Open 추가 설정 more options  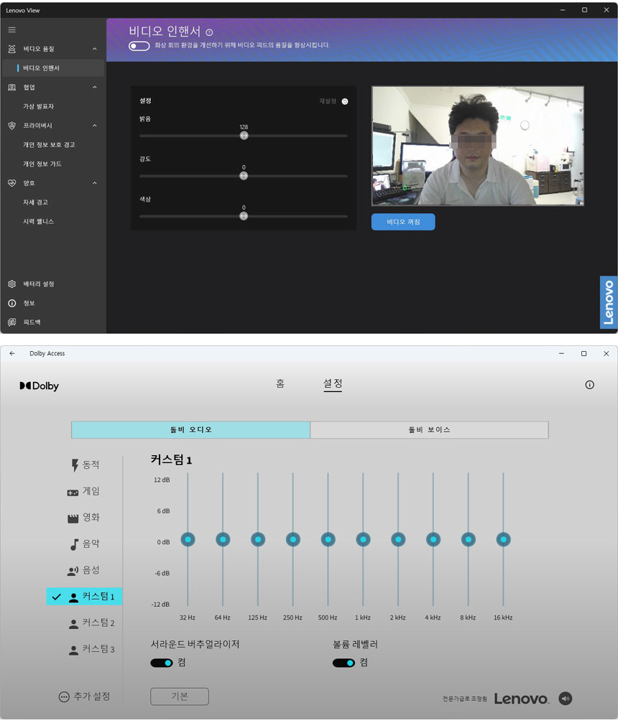(85, 696)
